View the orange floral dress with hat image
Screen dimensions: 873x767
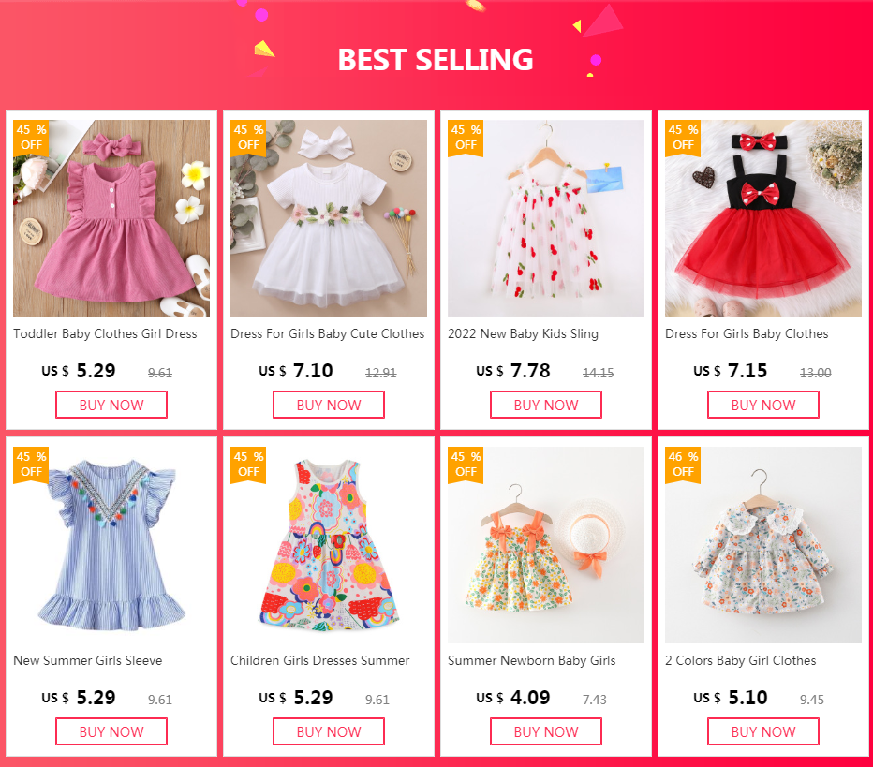(545, 545)
